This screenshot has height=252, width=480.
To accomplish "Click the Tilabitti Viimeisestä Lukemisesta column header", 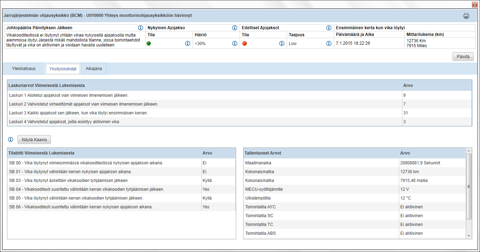I will click(104, 153).
